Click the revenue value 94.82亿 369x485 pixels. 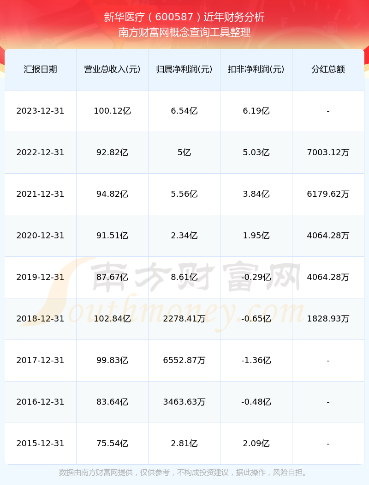click(113, 194)
